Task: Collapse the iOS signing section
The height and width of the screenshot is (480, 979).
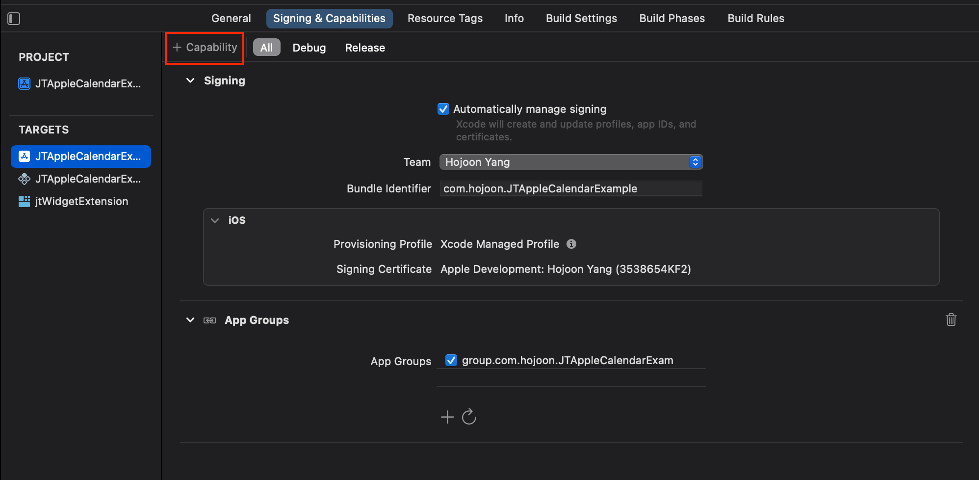Action: click(x=215, y=220)
